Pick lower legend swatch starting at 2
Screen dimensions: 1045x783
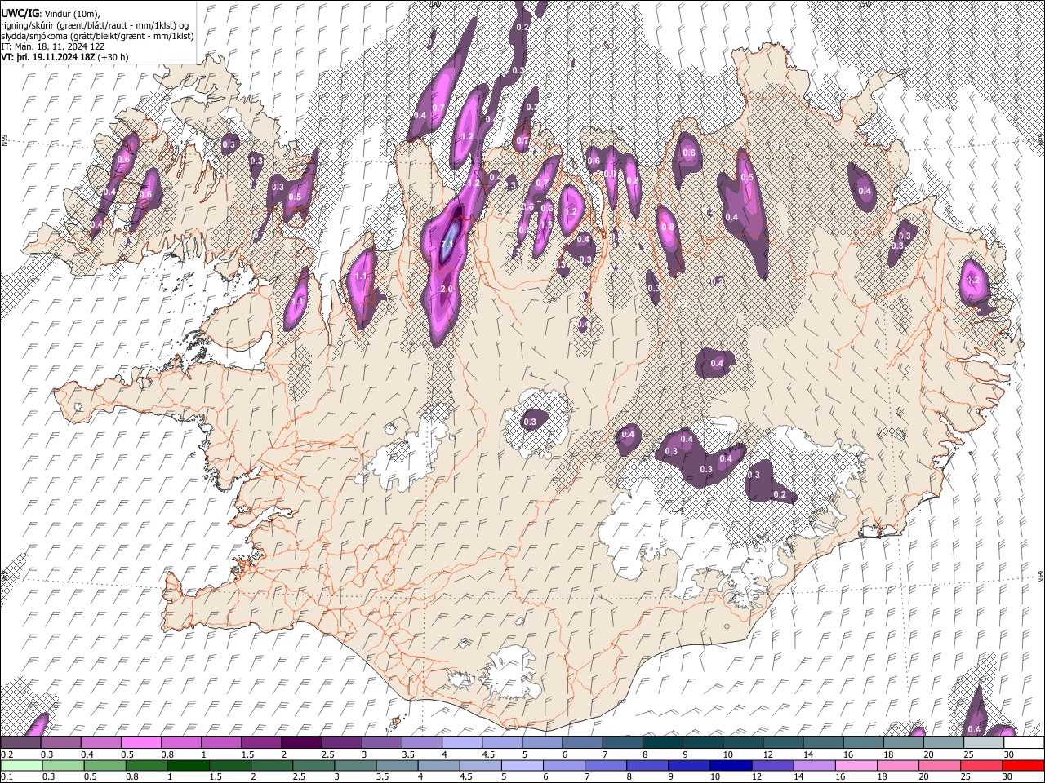[271, 765]
